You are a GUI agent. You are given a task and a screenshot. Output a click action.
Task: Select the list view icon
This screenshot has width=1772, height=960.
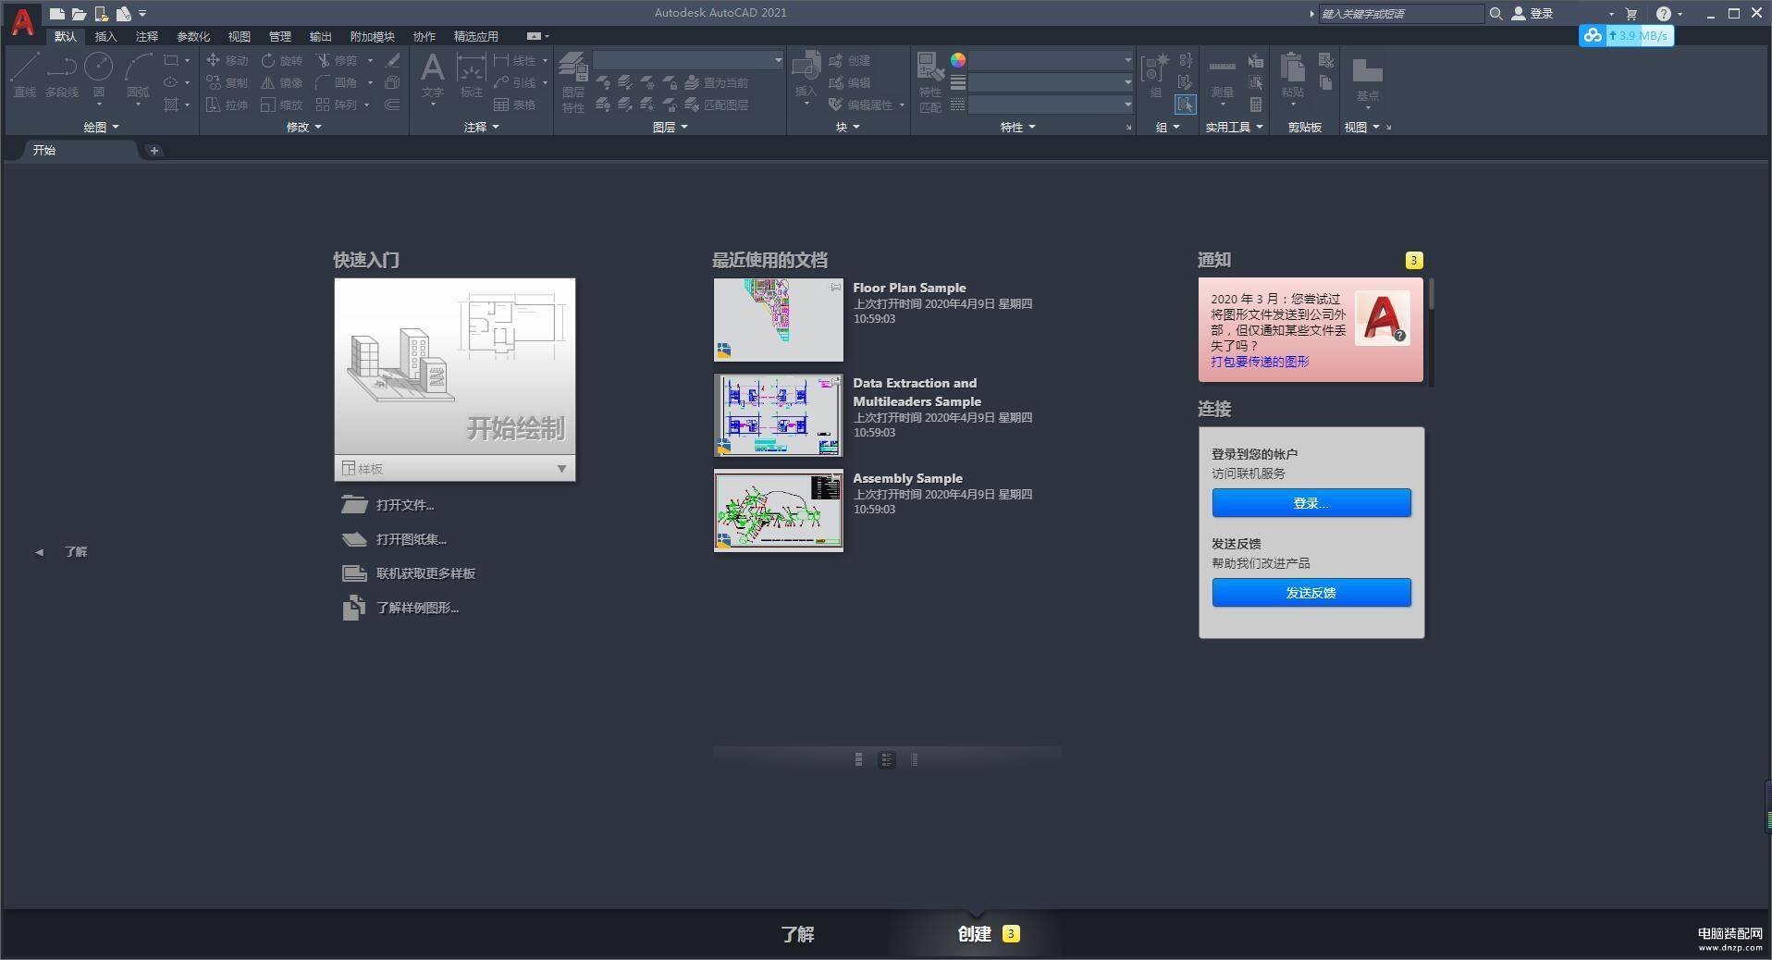point(914,759)
